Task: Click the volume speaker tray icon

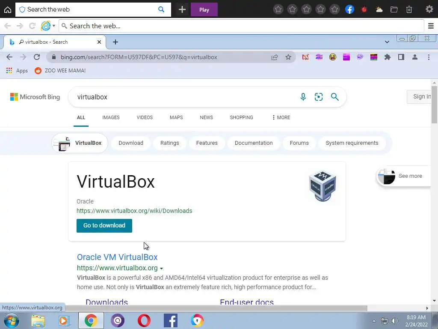Action: [395, 321]
